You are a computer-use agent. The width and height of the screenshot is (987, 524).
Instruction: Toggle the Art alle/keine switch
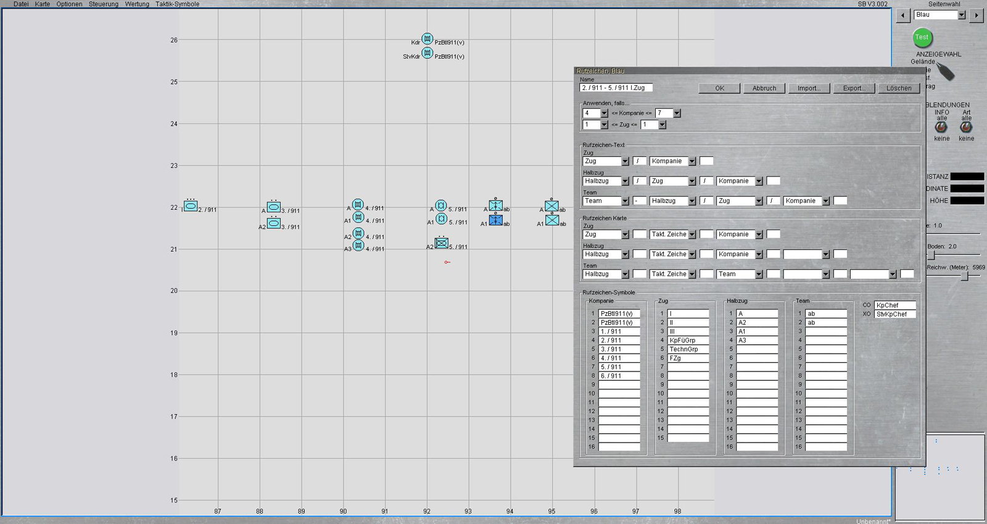(966, 127)
